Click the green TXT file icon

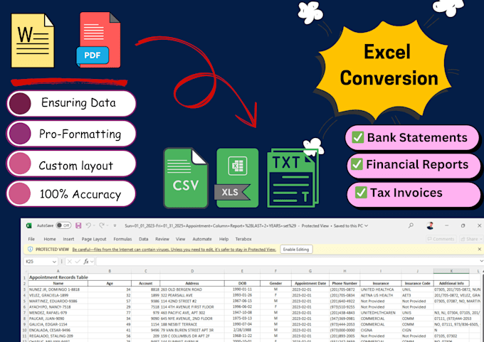click(293, 178)
